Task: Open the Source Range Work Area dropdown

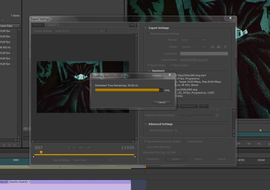Action: pyautogui.click(x=93, y=160)
